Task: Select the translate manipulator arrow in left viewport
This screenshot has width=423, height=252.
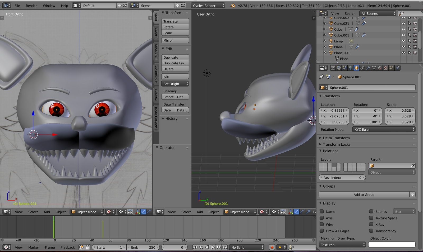Action: [143, 212]
